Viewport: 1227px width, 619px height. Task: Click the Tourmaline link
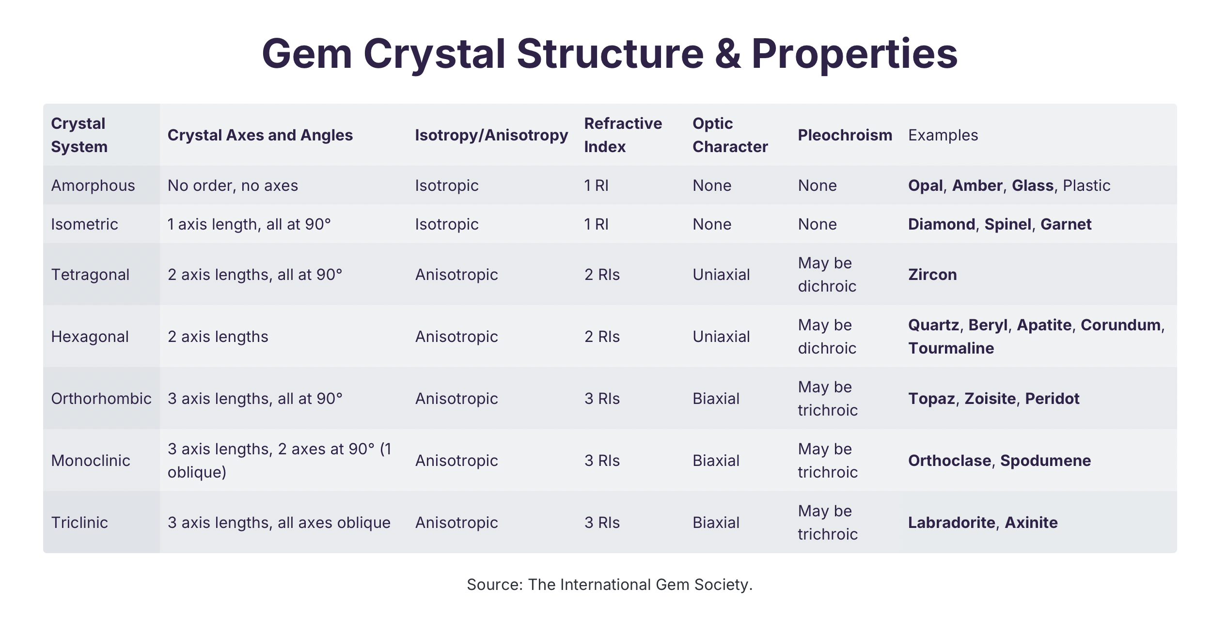click(x=951, y=348)
